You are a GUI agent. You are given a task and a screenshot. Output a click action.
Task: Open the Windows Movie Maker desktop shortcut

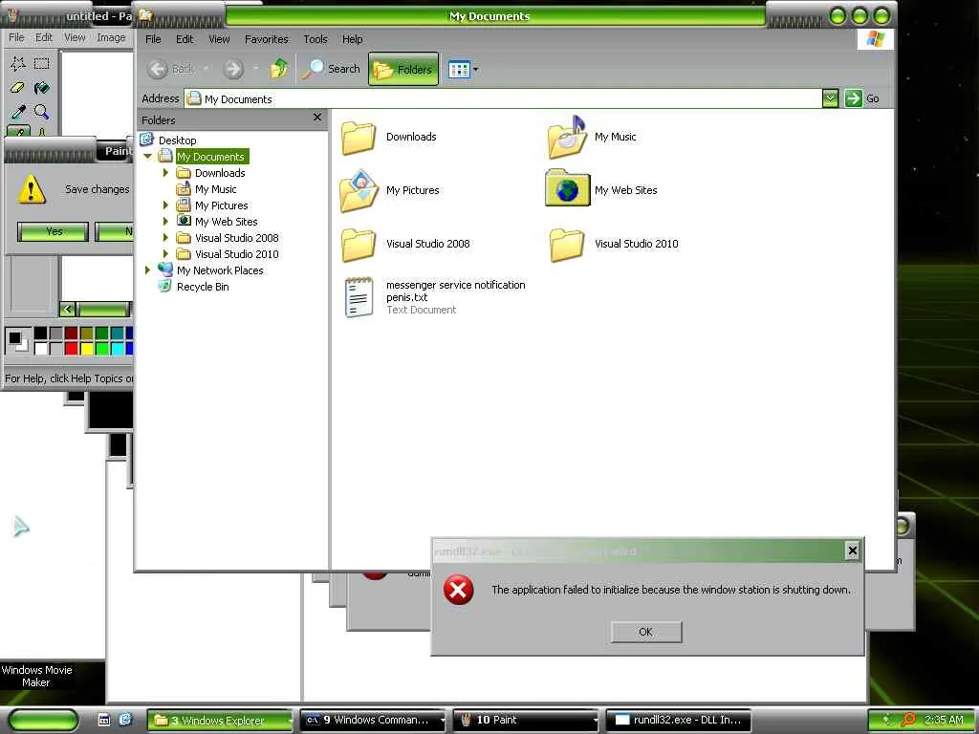36,676
